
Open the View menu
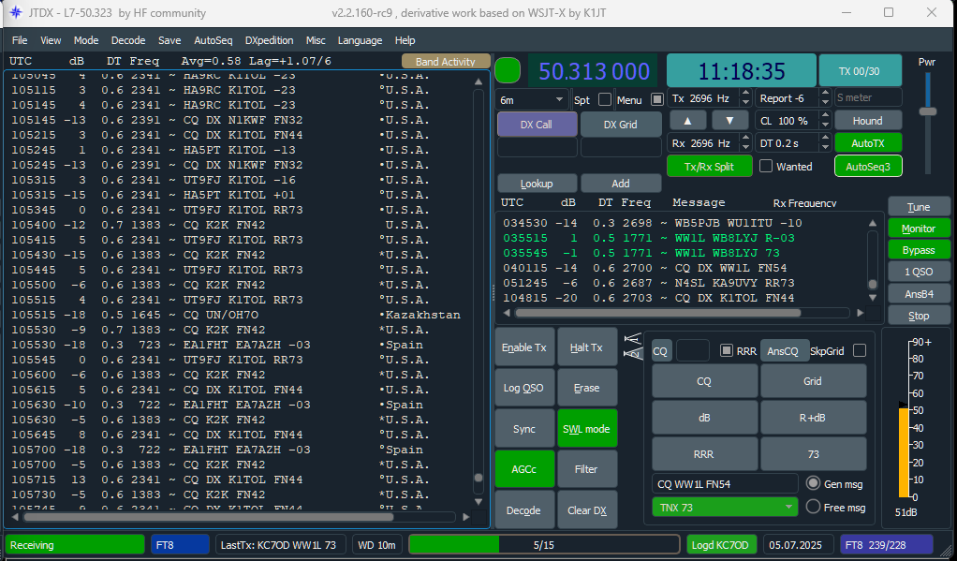(x=51, y=40)
